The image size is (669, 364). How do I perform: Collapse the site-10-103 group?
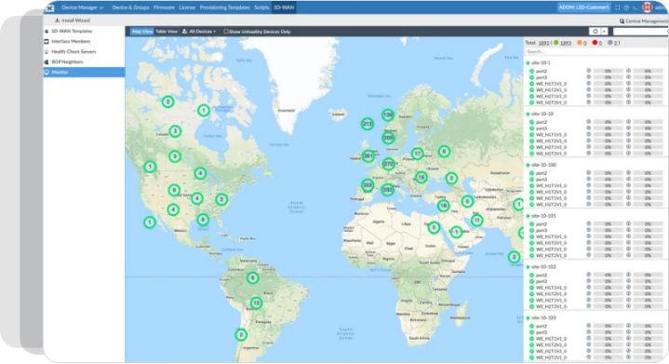click(528, 317)
